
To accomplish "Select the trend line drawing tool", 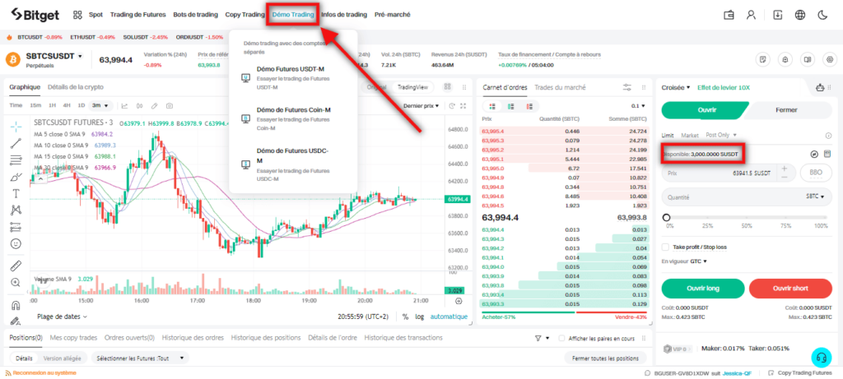I will coord(16,143).
